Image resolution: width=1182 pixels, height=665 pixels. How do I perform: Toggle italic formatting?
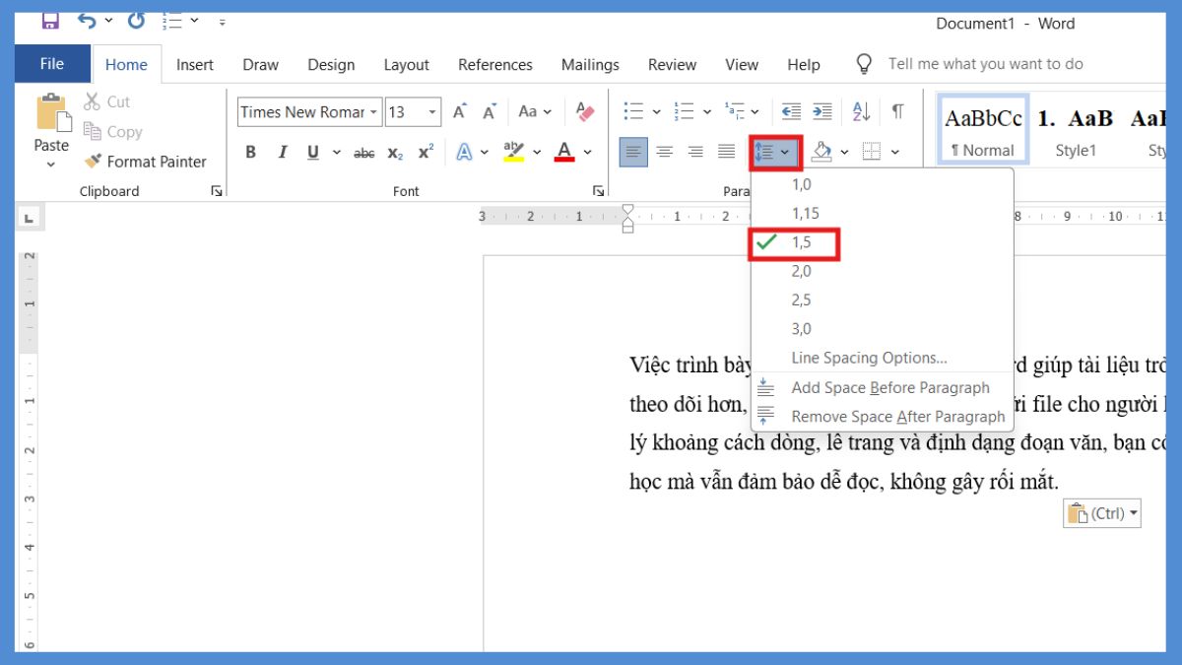click(283, 152)
